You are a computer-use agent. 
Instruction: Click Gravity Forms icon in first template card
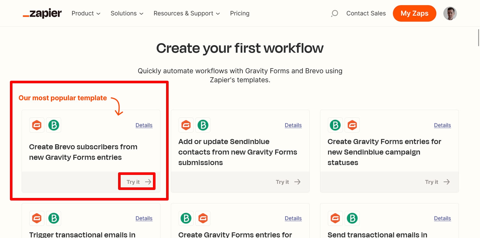coord(37,125)
